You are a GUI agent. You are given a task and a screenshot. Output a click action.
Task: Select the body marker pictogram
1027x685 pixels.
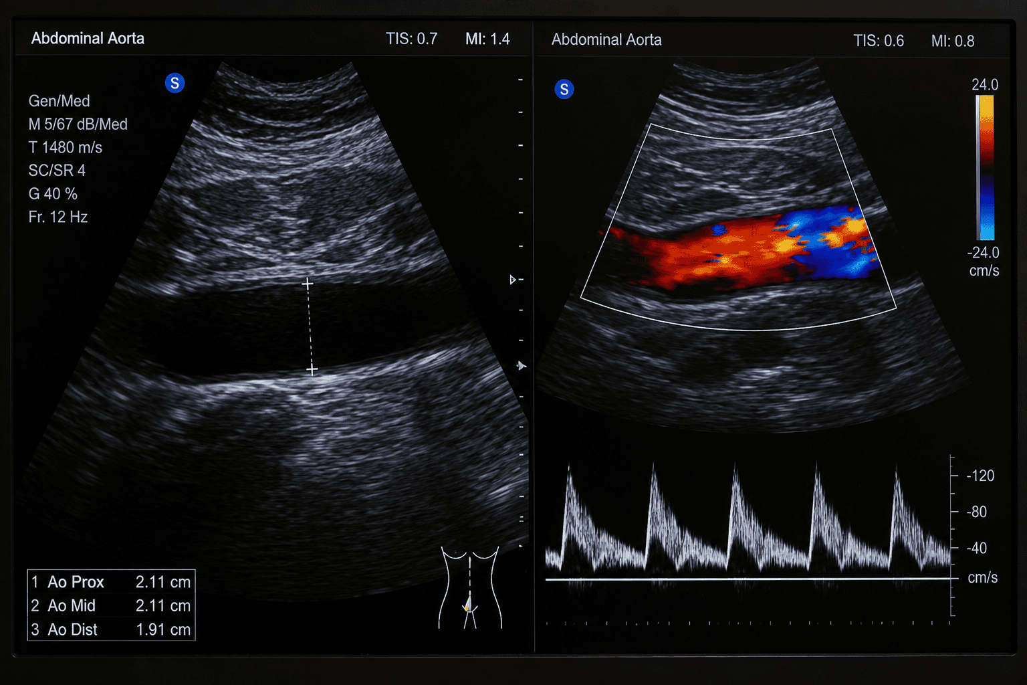[x=469, y=588]
